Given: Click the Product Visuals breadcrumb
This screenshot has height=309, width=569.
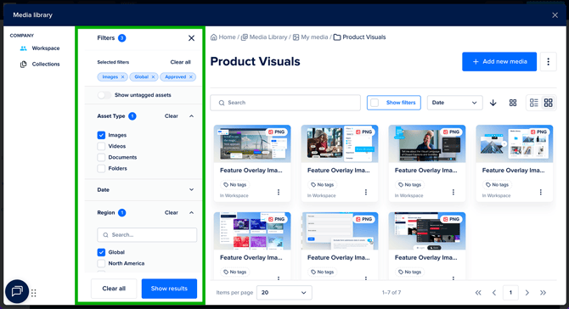Looking at the screenshot, I should point(359,37).
